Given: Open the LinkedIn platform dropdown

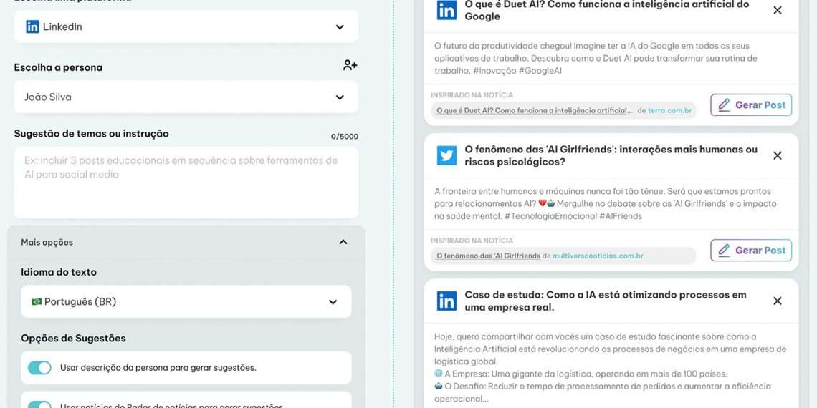Looking at the screenshot, I should pos(186,26).
